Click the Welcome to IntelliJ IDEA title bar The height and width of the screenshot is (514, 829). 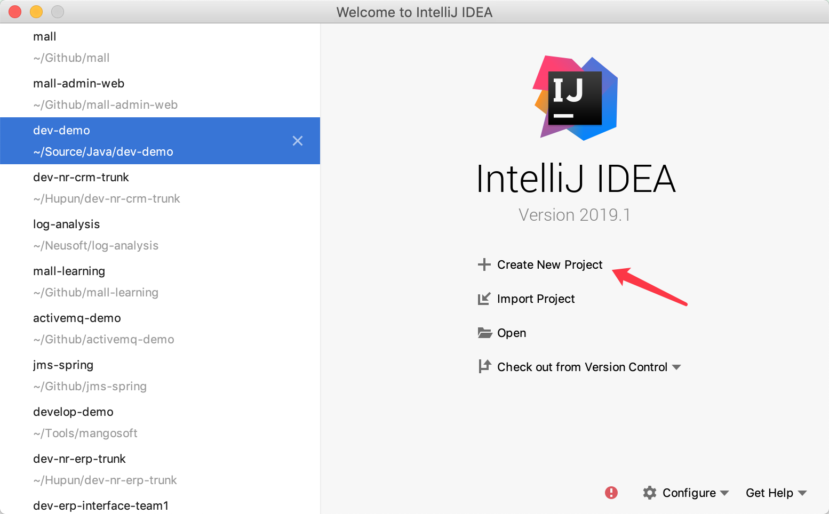(x=414, y=12)
